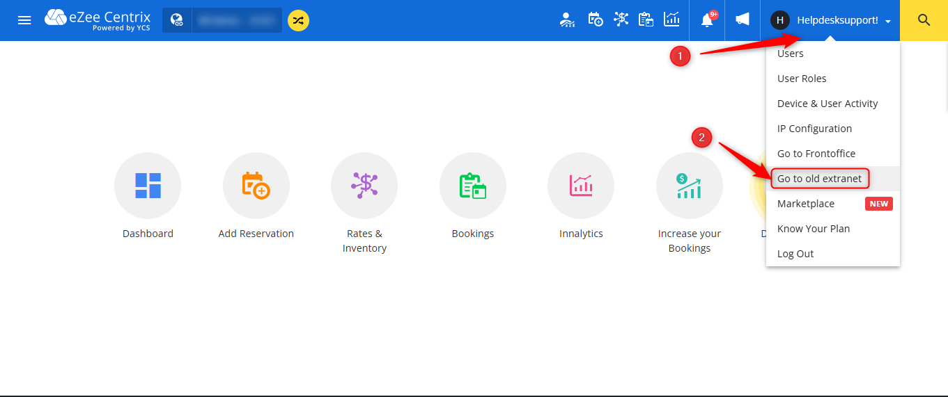Image resolution: width=948 pixels, height=397 pixels.
Task: Click the rates and inventory network icon in top bar
Action: click(x=621, y=19)
